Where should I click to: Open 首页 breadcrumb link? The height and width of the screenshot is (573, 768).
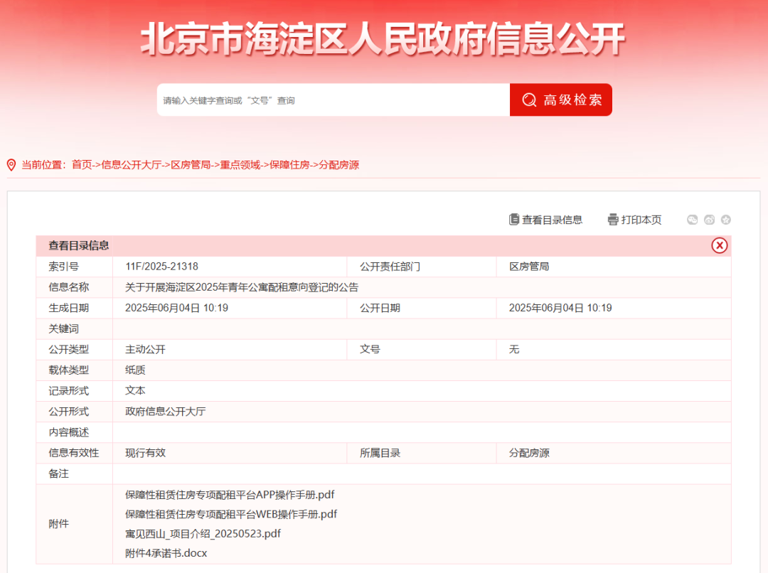tap(81, 165)
